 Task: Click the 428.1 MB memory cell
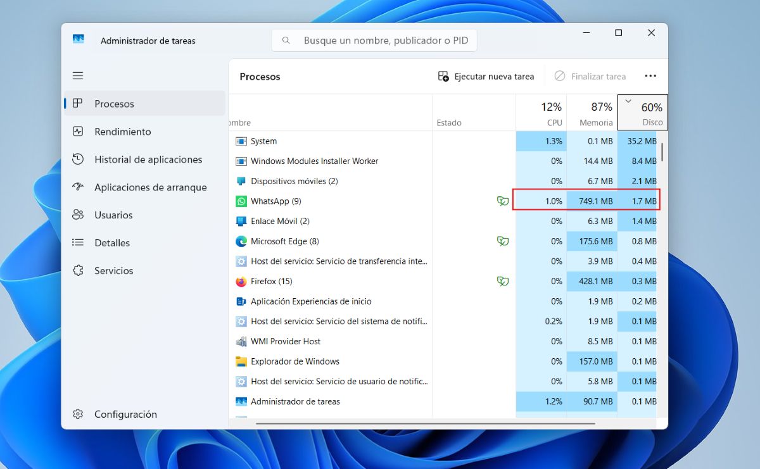pos(592,281)
